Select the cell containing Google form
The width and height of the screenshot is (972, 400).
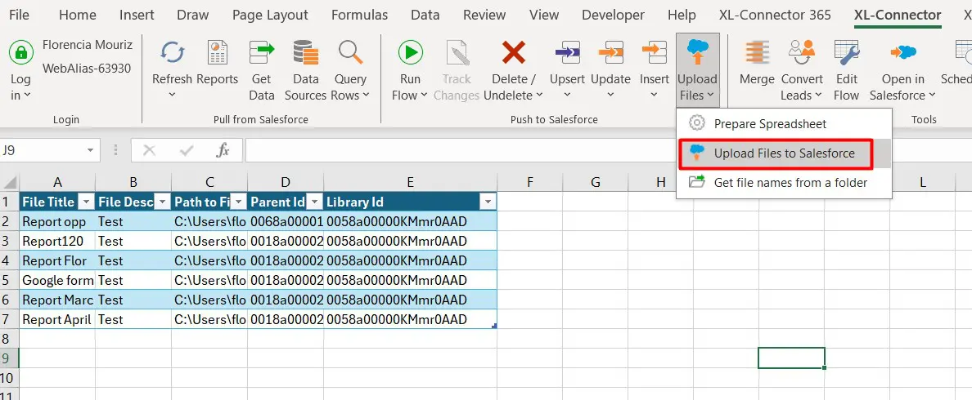[57, 280]
